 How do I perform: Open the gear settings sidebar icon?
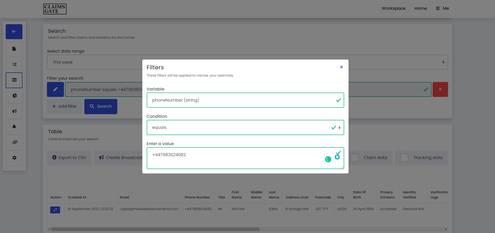click(x=14, y=158)
